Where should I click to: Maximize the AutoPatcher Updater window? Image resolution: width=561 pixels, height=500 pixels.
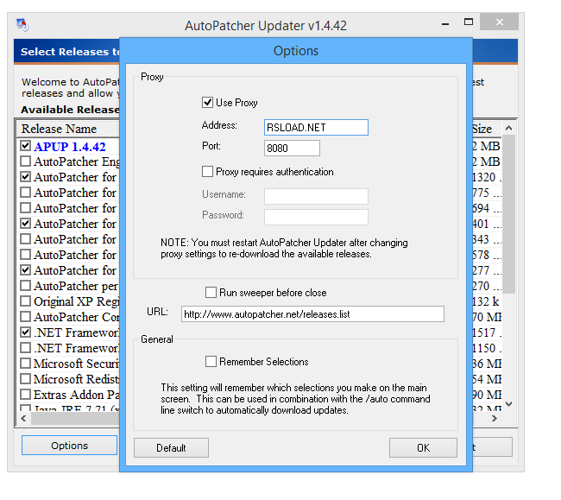[469, 22]
